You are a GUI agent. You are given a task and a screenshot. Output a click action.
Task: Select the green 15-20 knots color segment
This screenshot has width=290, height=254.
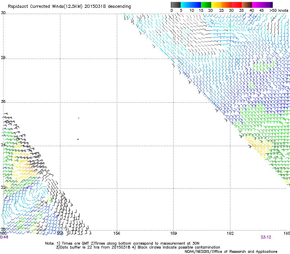click(x=206, y=5)
